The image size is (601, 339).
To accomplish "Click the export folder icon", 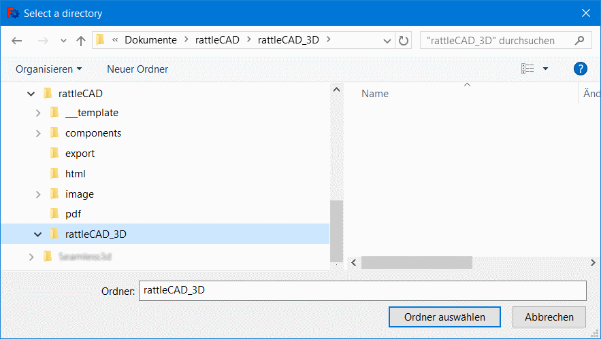I will coord(55,153).
